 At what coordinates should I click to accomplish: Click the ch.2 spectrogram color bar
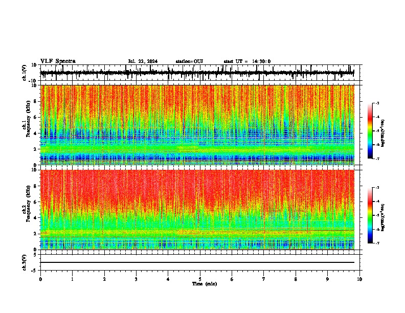pos(370,215)
